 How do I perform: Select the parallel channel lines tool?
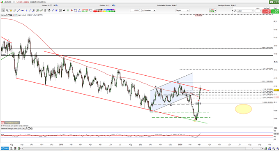coord(34,11)
